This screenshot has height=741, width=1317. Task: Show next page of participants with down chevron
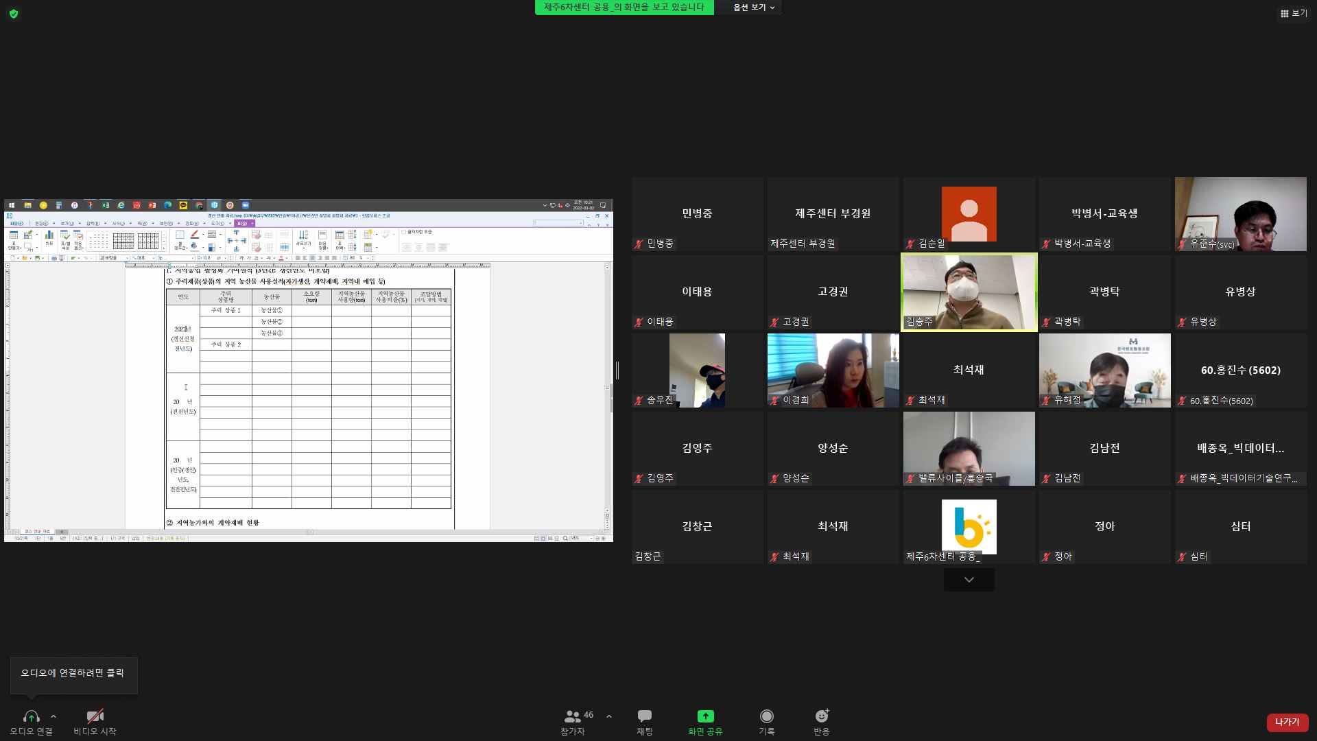click(x=969, y=580)
